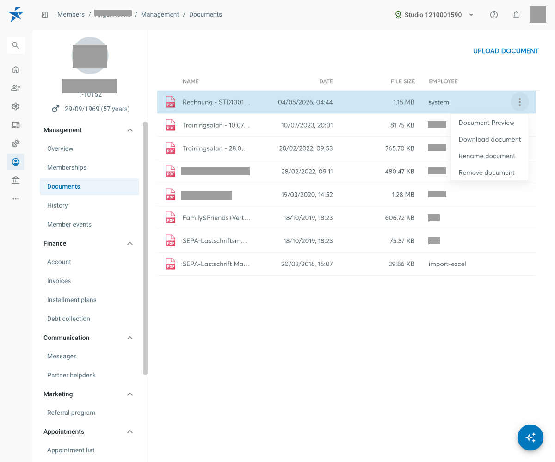Open the help question mark icon
The height and width of the screenshot is (462, 555).
click(x=494, y=15)
